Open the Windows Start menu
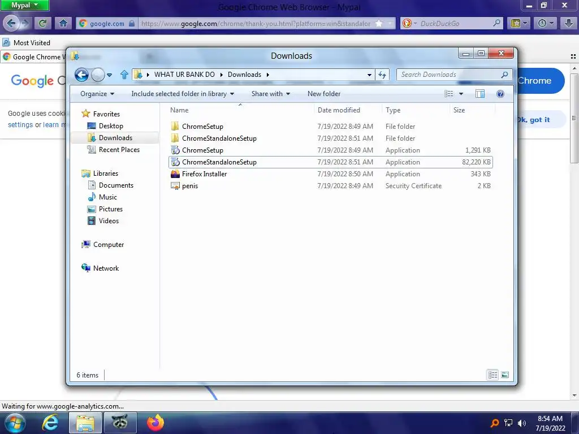The height and width of the screenshot is (434, 579). [x=15, y=423]
